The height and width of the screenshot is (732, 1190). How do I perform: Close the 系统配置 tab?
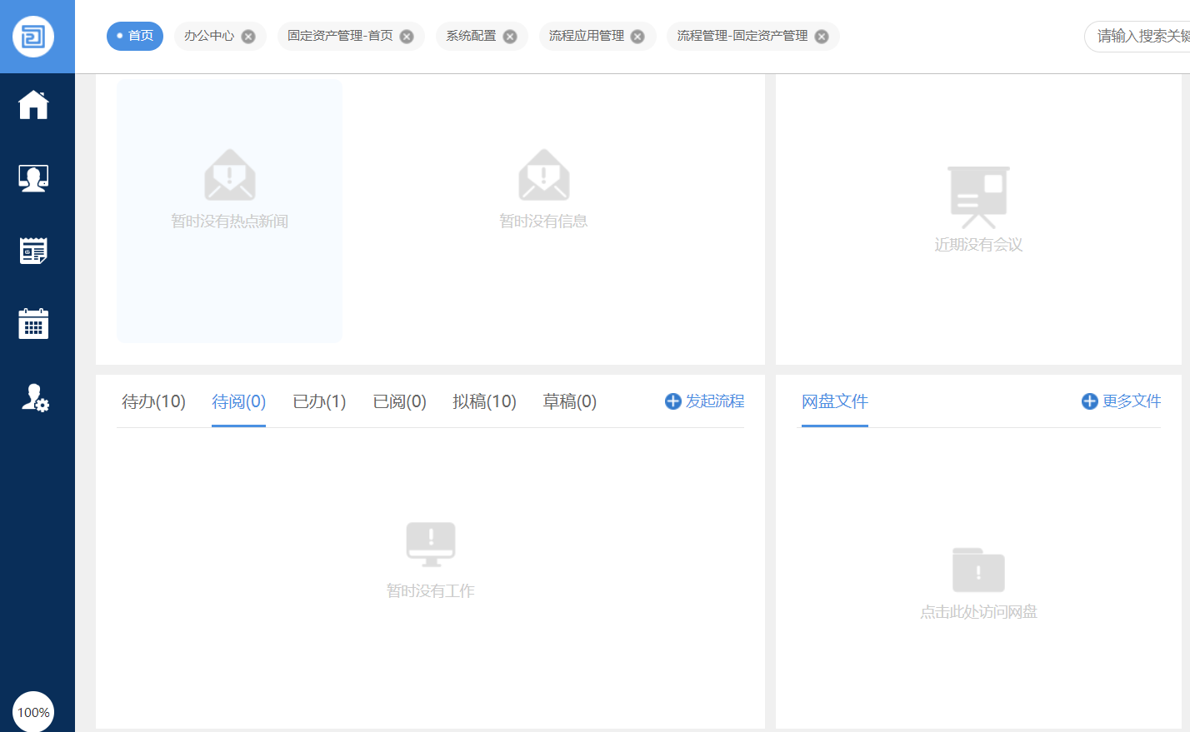pos(510,37)
